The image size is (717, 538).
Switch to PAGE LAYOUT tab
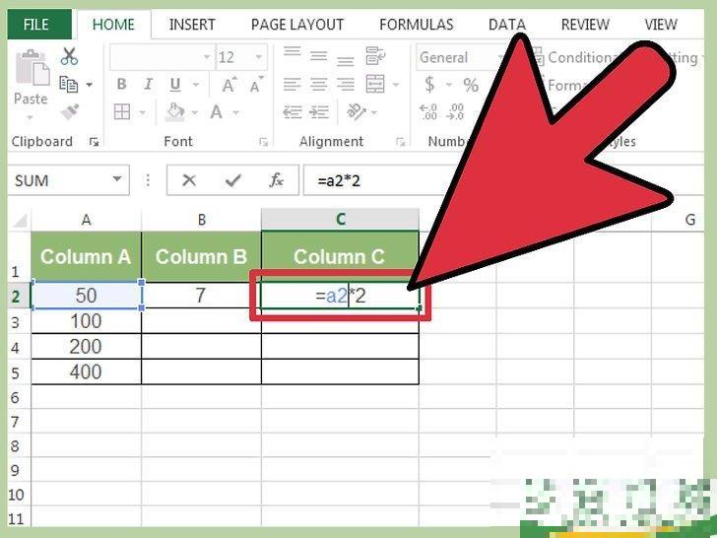coord(297,25)
